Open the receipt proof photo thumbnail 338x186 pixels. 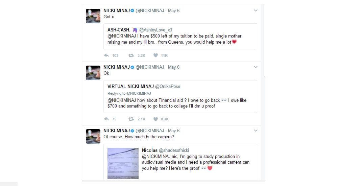click(123, 163)
